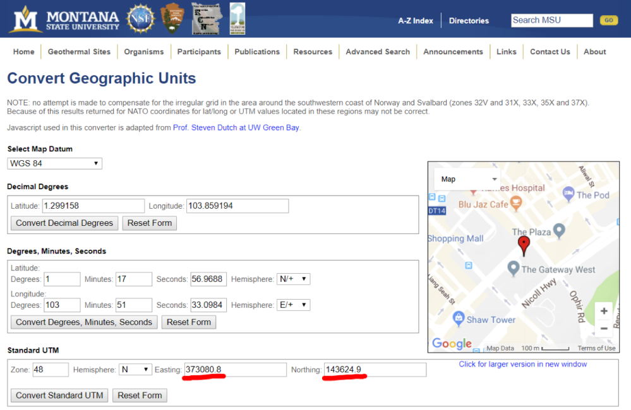This screenshot has width=631, height=410.
Task: Open the Select Map Datum dropdown
Action: click(54, 163)
